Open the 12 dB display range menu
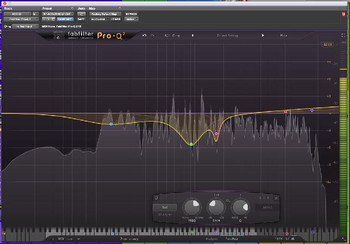Screen dimensions: 350x244 point(328,44)
